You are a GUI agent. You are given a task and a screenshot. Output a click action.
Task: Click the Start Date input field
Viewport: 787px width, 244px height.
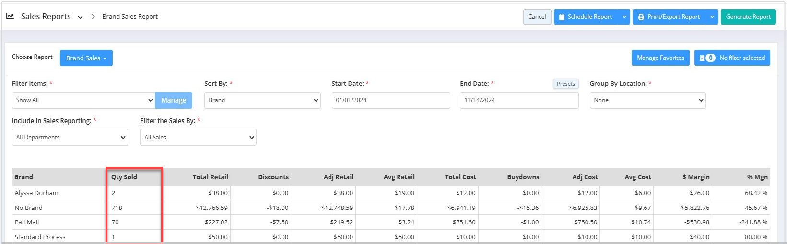(x=390, y=100)
